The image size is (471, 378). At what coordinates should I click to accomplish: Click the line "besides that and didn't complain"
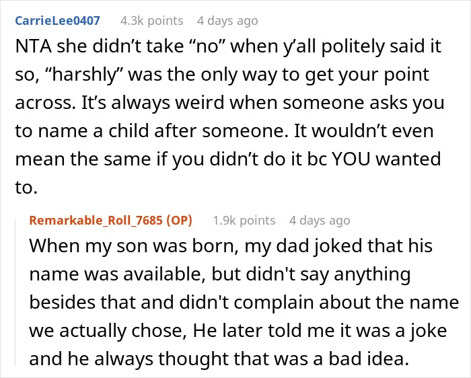[x=172, y=303]
